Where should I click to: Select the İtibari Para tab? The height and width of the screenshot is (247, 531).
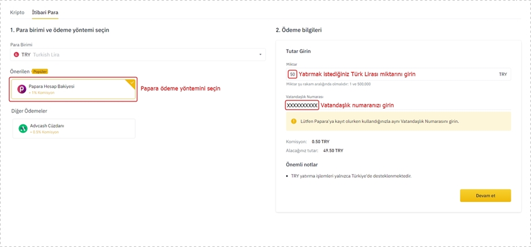point(45,12)
